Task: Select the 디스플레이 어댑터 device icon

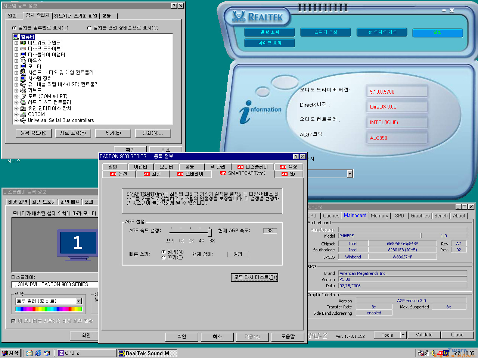Action: [23, 54]
